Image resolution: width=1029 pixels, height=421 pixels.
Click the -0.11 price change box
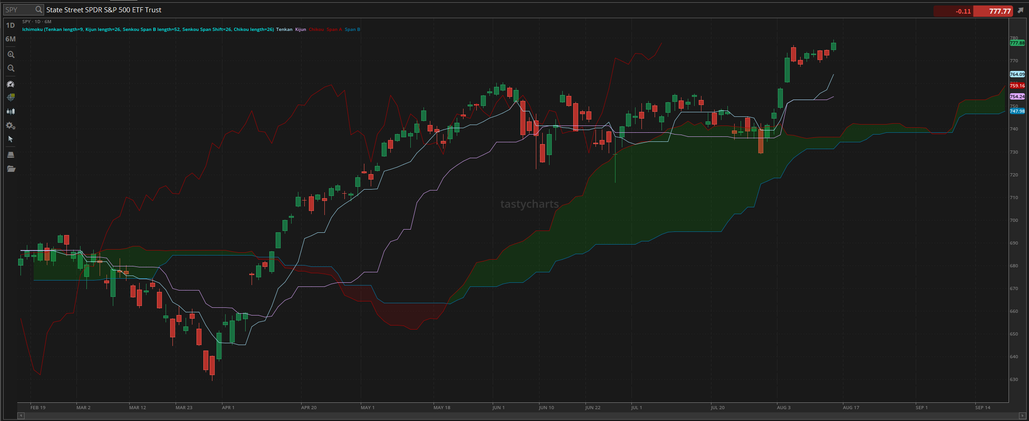pyautogui.click(x=953, y=11)
